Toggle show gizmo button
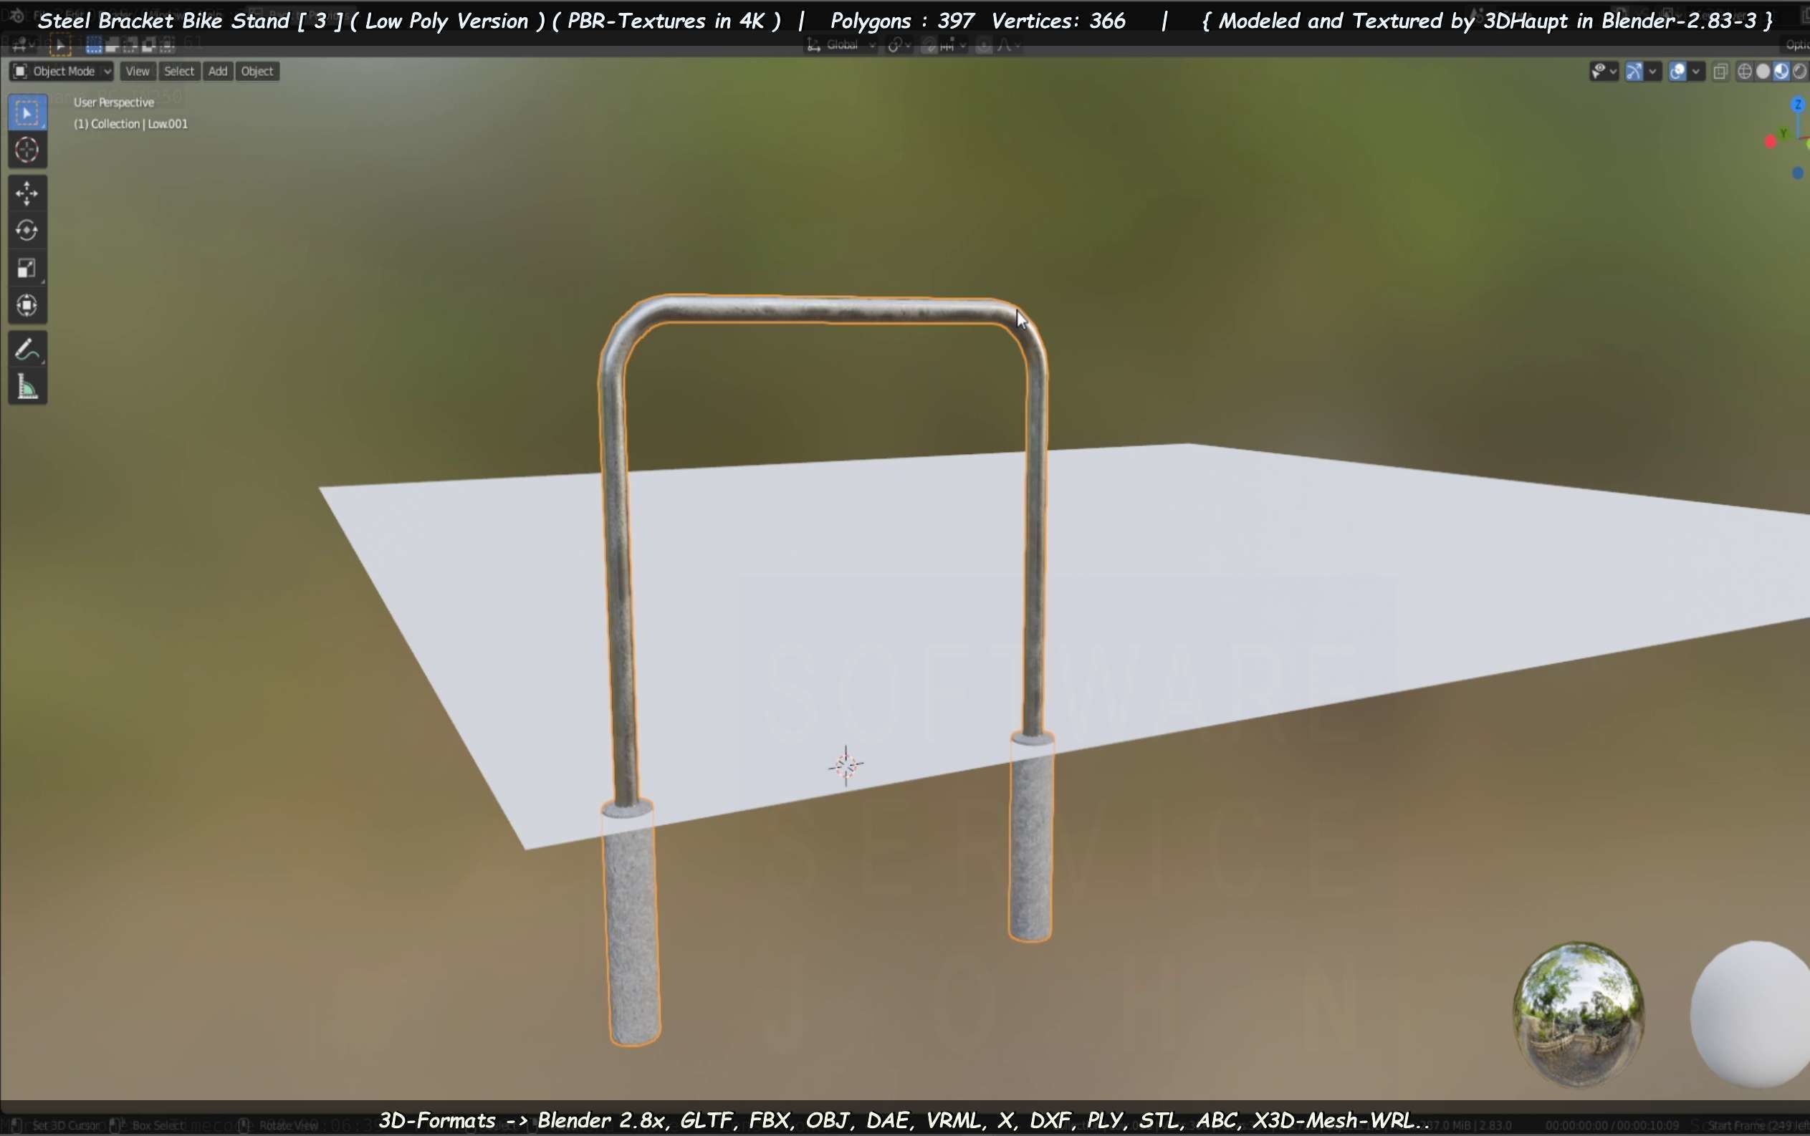 pos(1634,72)
